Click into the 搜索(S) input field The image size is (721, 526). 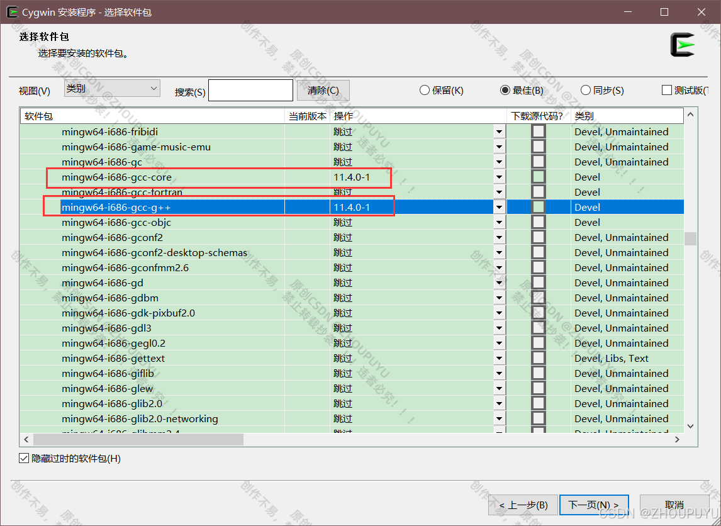point(250,90)
